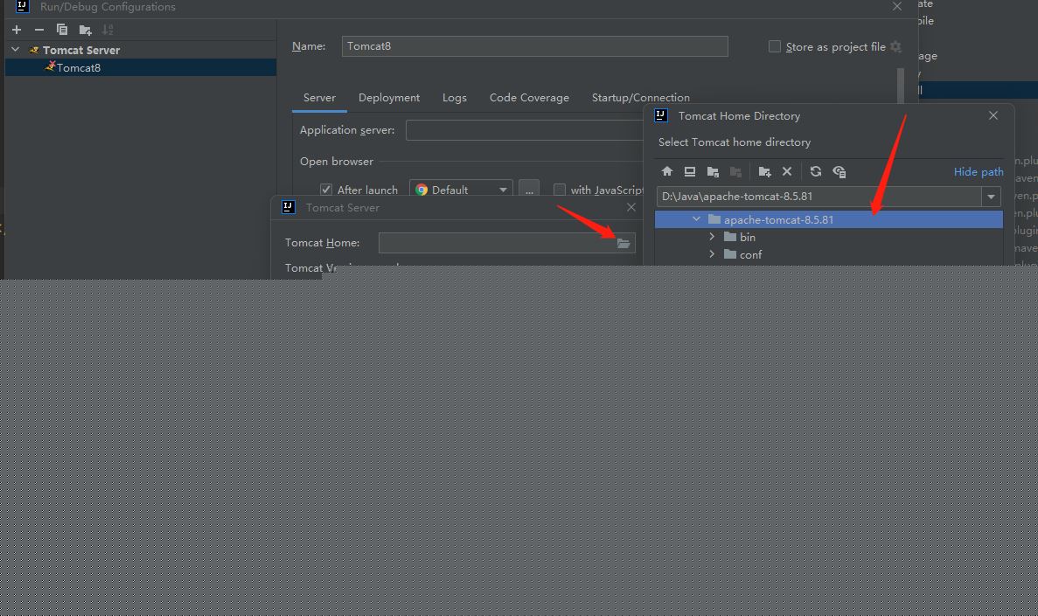Toggle show hidden files and directories

(x=839, y=171)
